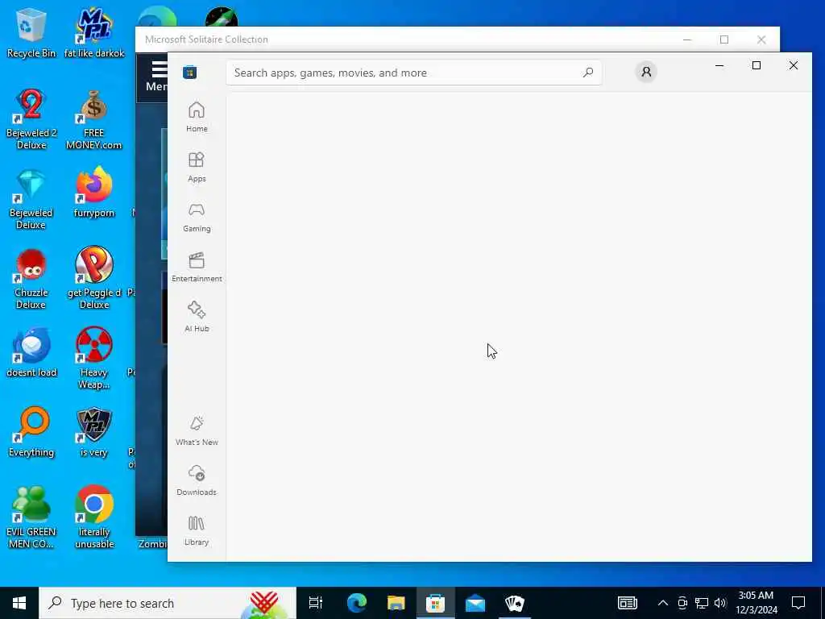Open the network status tray icon

coord(702,603)
